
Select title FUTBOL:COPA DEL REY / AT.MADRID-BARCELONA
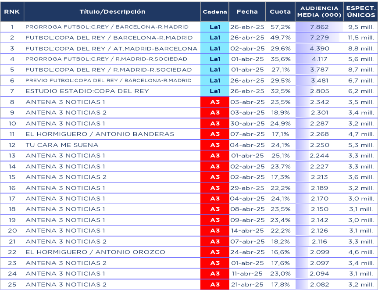coord(111,49)
